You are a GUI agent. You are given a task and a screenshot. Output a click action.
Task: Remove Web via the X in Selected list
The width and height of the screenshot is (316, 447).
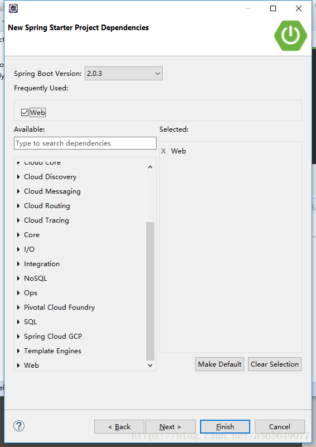click(x=163, y=151)
